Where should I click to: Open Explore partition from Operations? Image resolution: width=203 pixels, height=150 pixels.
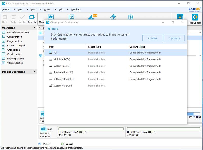15,59
